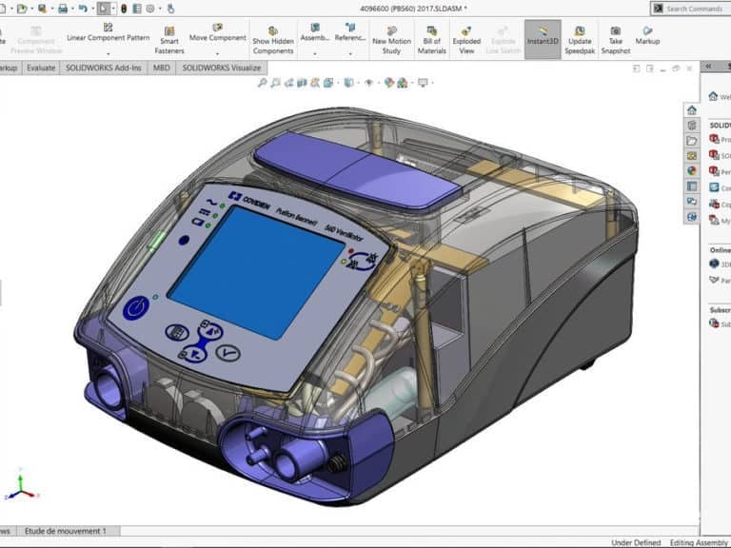This screenshot has height=548, width=731.
Task: Toggle Hide/Show Items eye icon
Action: 368,83
